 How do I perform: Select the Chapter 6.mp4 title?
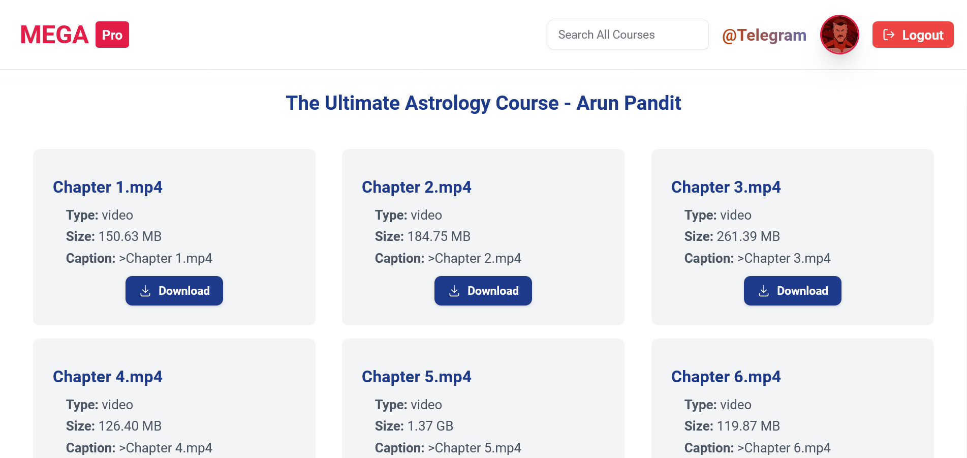[726, 377]
